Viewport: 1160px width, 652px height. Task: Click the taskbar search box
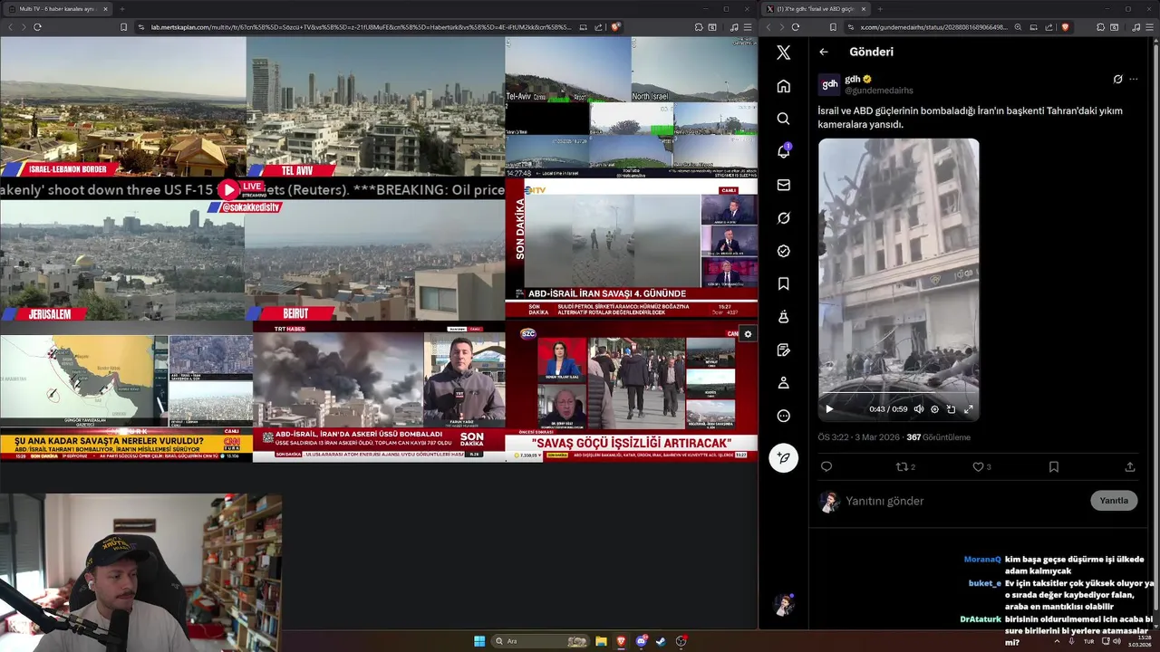[x=541, y=641]
